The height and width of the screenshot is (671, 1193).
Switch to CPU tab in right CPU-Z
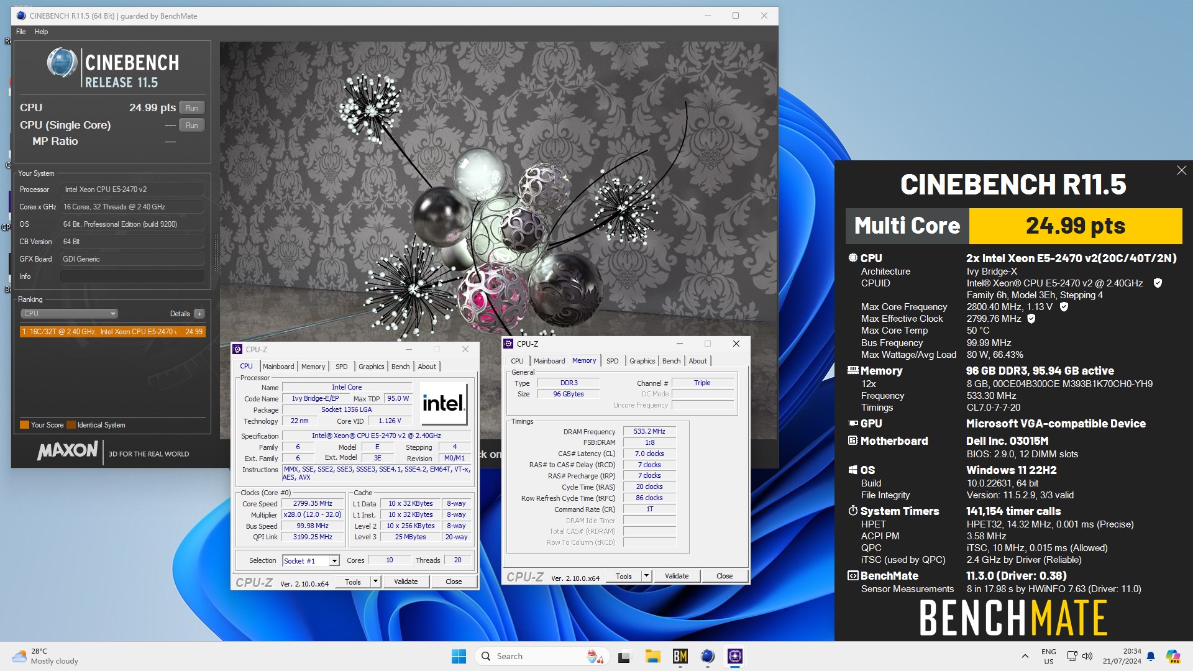point(517,361)
